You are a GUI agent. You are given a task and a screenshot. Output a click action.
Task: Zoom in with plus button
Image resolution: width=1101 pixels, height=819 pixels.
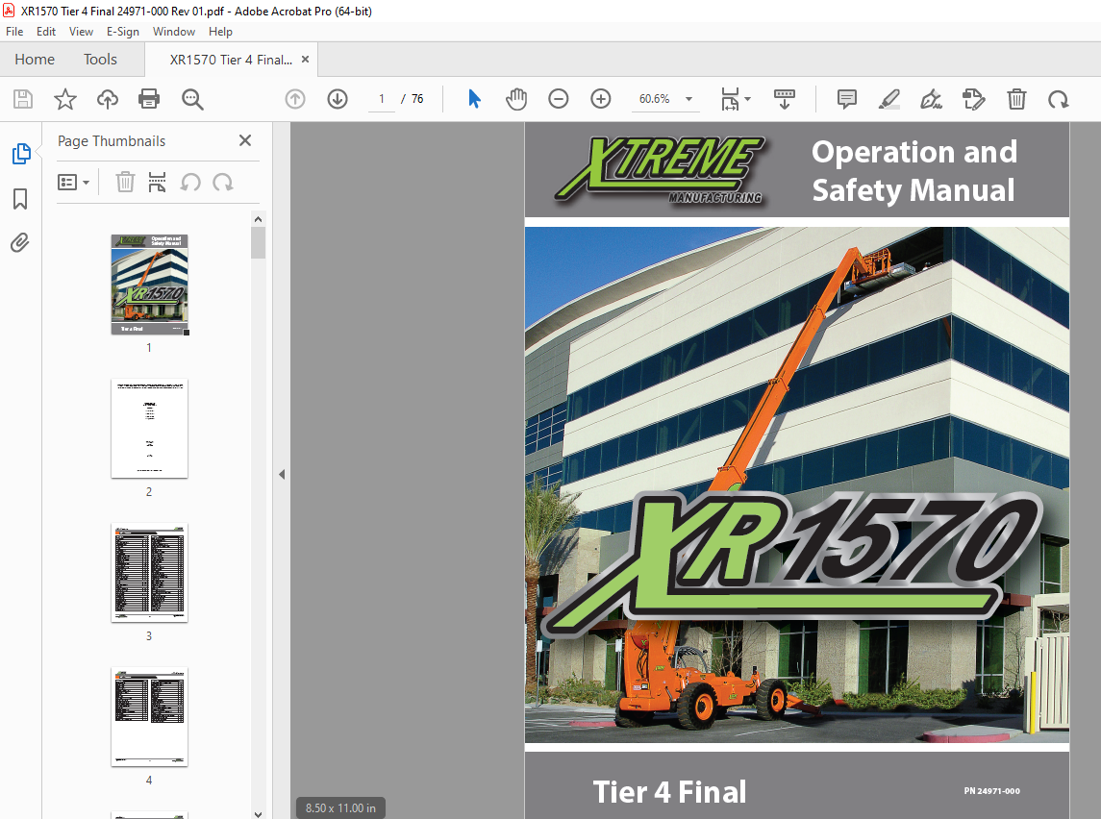pyautogui.click(x=600, y=99)
